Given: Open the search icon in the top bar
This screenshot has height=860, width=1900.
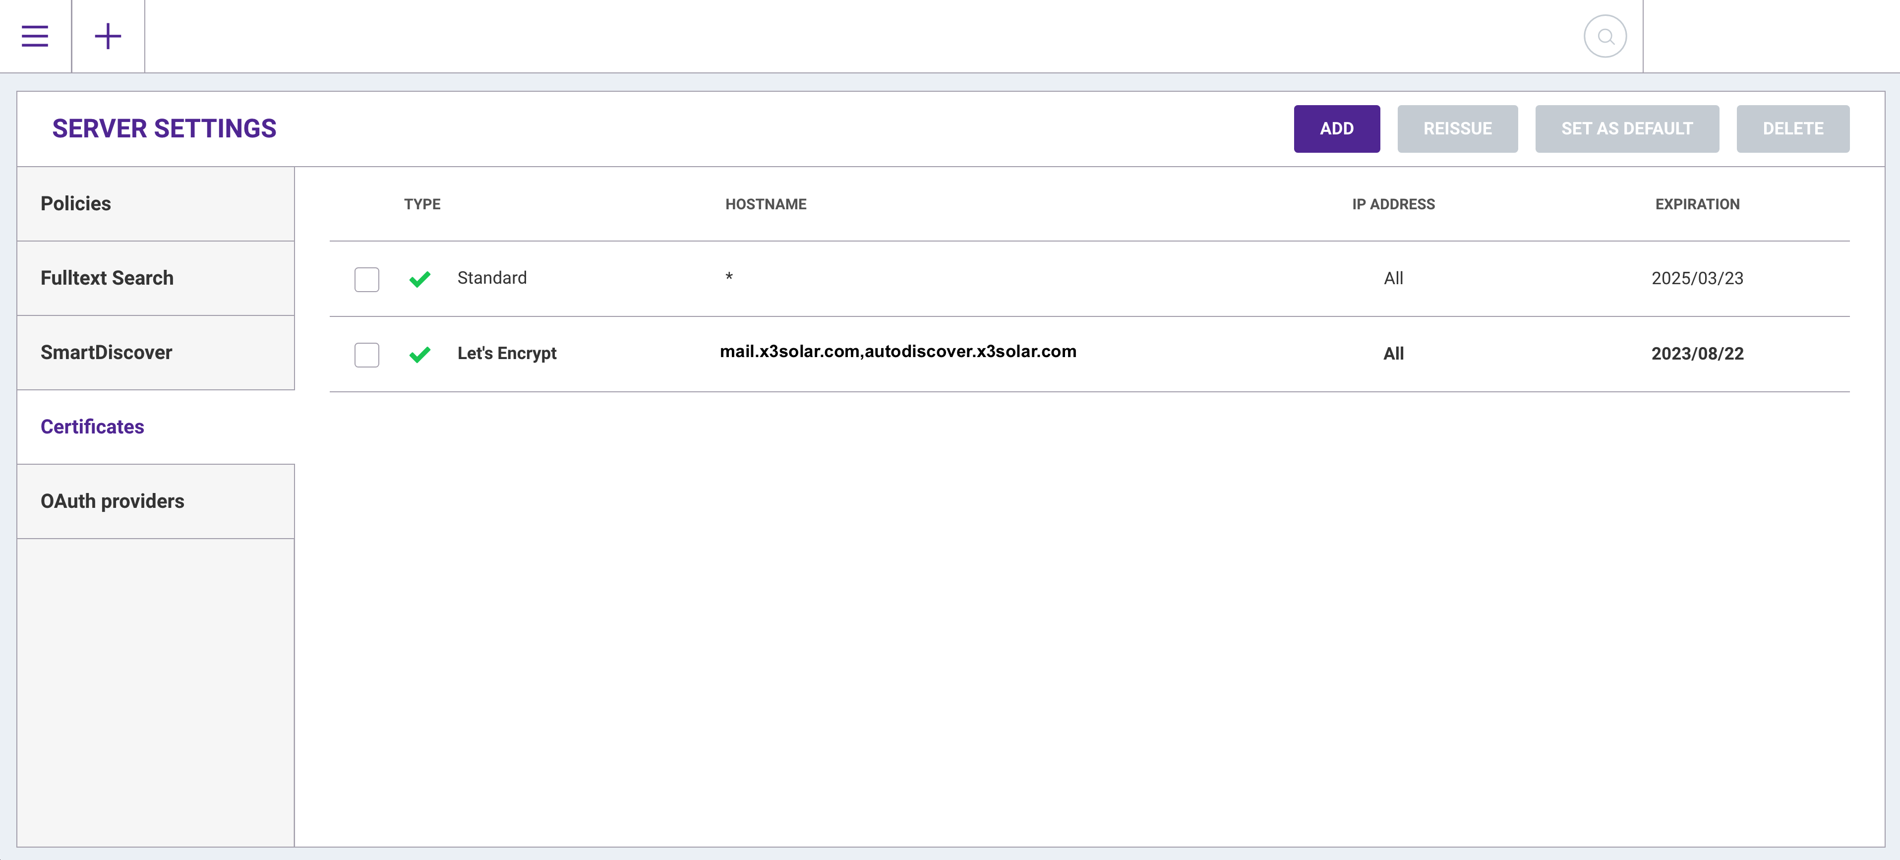Looking at the screenshot, I should (1605, 35).
